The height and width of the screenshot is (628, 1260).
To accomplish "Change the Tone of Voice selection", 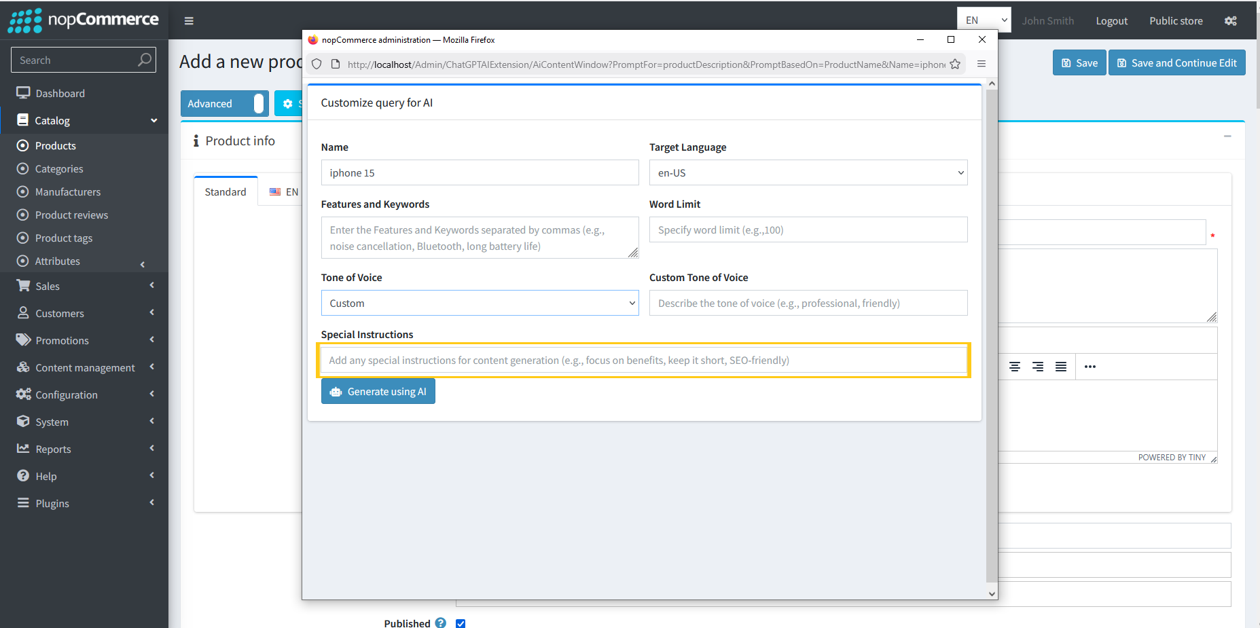I will 480,303.
